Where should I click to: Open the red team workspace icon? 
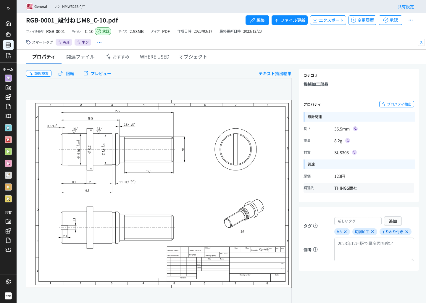coord(8,140)
